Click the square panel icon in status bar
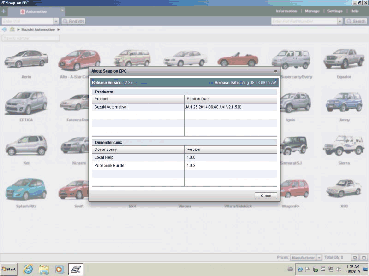The image size is (369, 276). coord(363,258)
